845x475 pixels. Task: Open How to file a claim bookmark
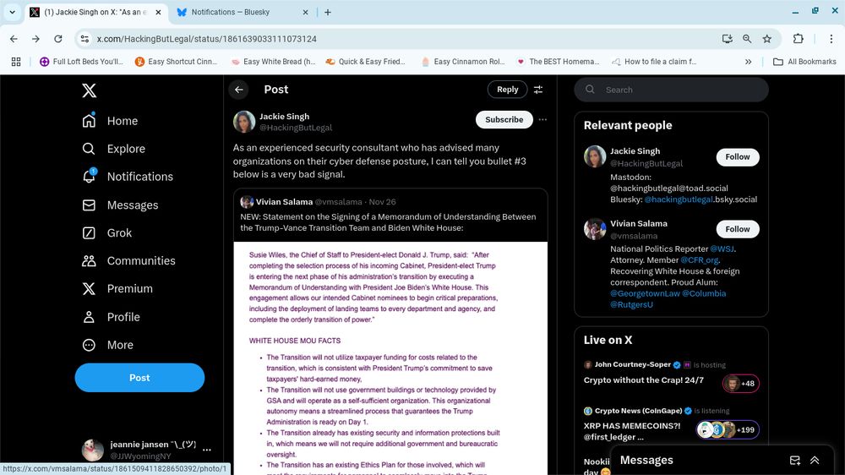tap(654, 62)
